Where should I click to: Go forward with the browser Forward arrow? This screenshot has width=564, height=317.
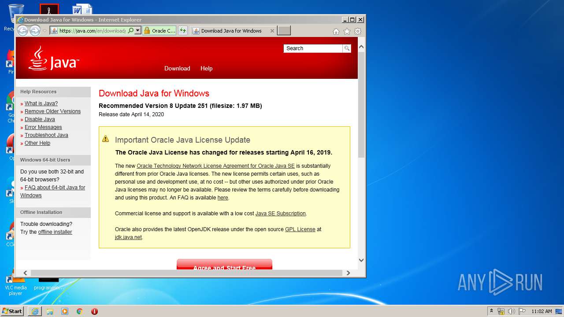(35, 30)
